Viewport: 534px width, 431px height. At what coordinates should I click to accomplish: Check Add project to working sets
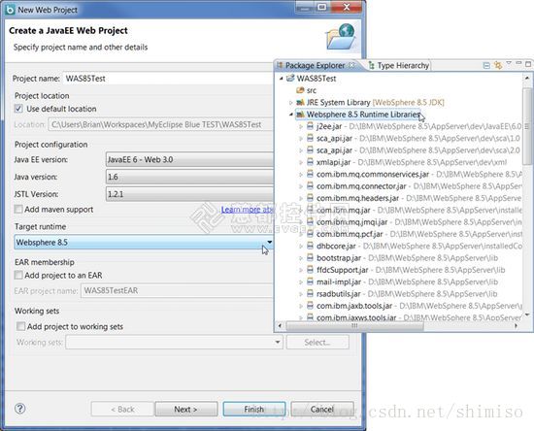click(x=20, y=326)
